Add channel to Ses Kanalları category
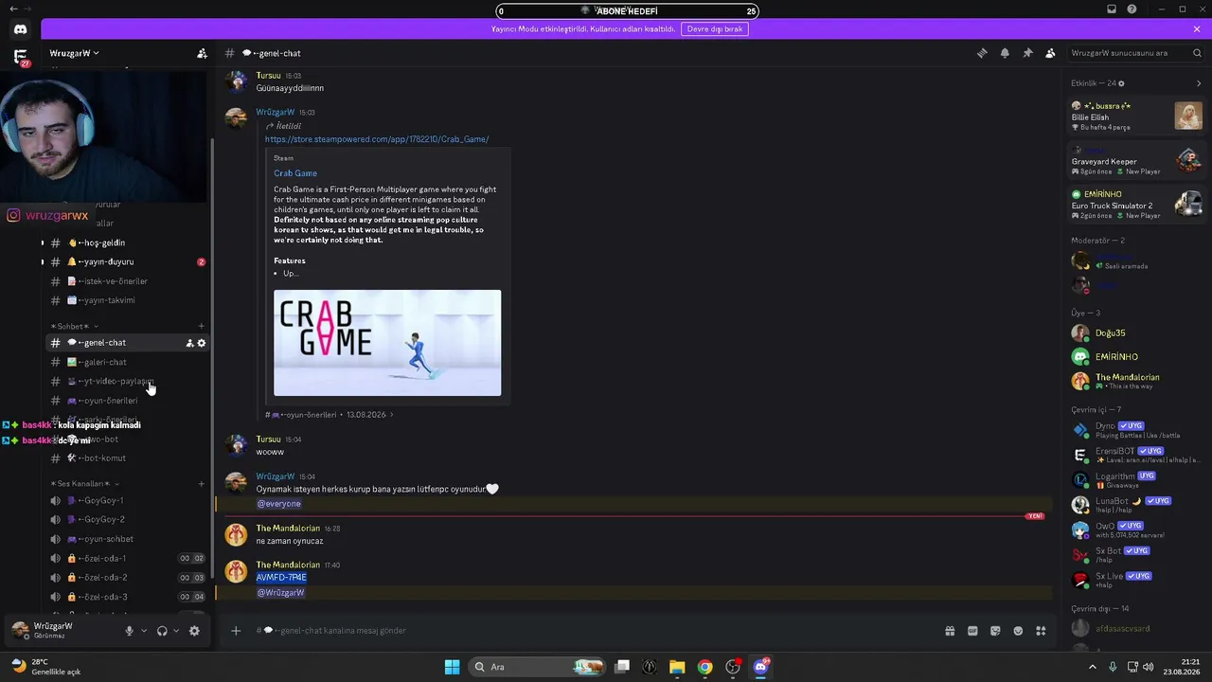Screen dimensions: 1212x682 pos(201,483)
